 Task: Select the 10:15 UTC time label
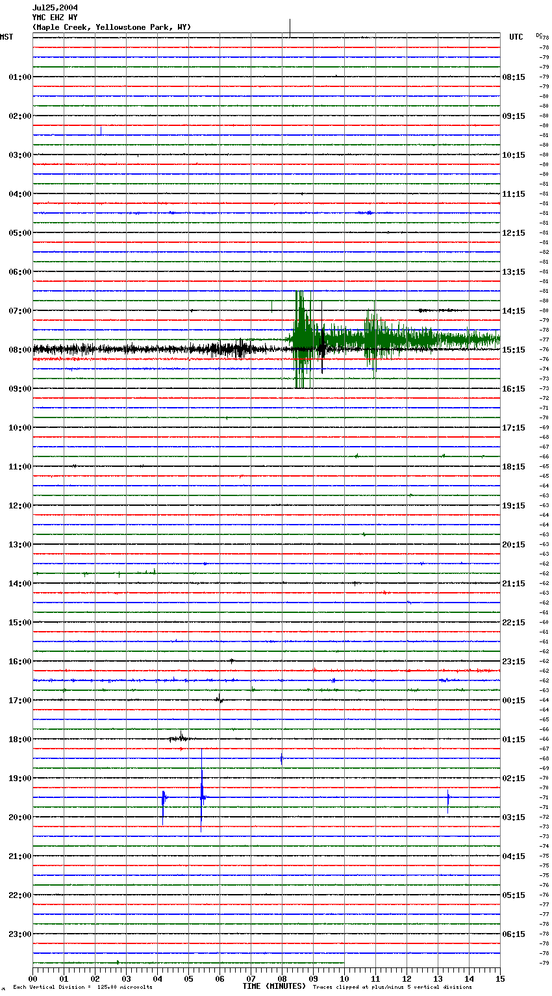[514, 155]
